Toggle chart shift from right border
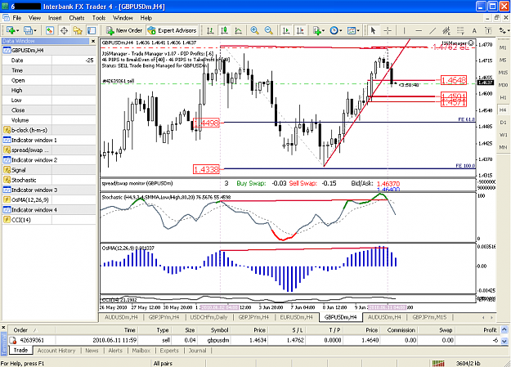The image size is (511, 367). point(300,30)
